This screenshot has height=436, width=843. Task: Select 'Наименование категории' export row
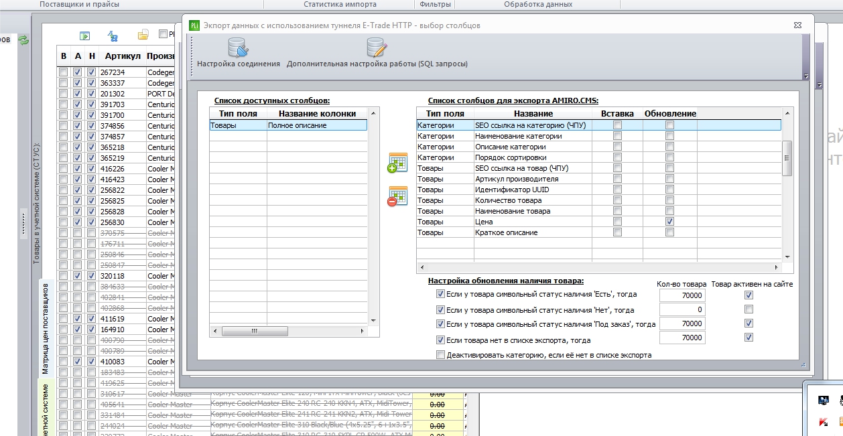[599, 136]
